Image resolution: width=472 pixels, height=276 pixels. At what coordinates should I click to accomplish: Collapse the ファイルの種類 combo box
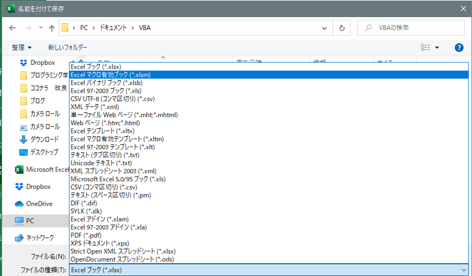(x=463, y=270)
